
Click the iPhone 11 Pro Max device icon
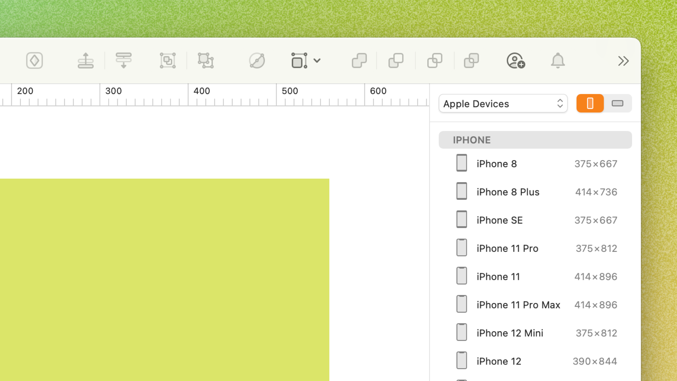point(462,304)
